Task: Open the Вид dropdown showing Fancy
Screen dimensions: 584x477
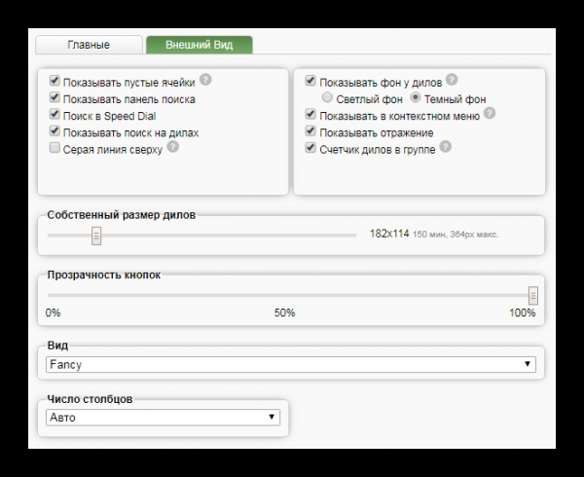Action: [x=291, y=364]
